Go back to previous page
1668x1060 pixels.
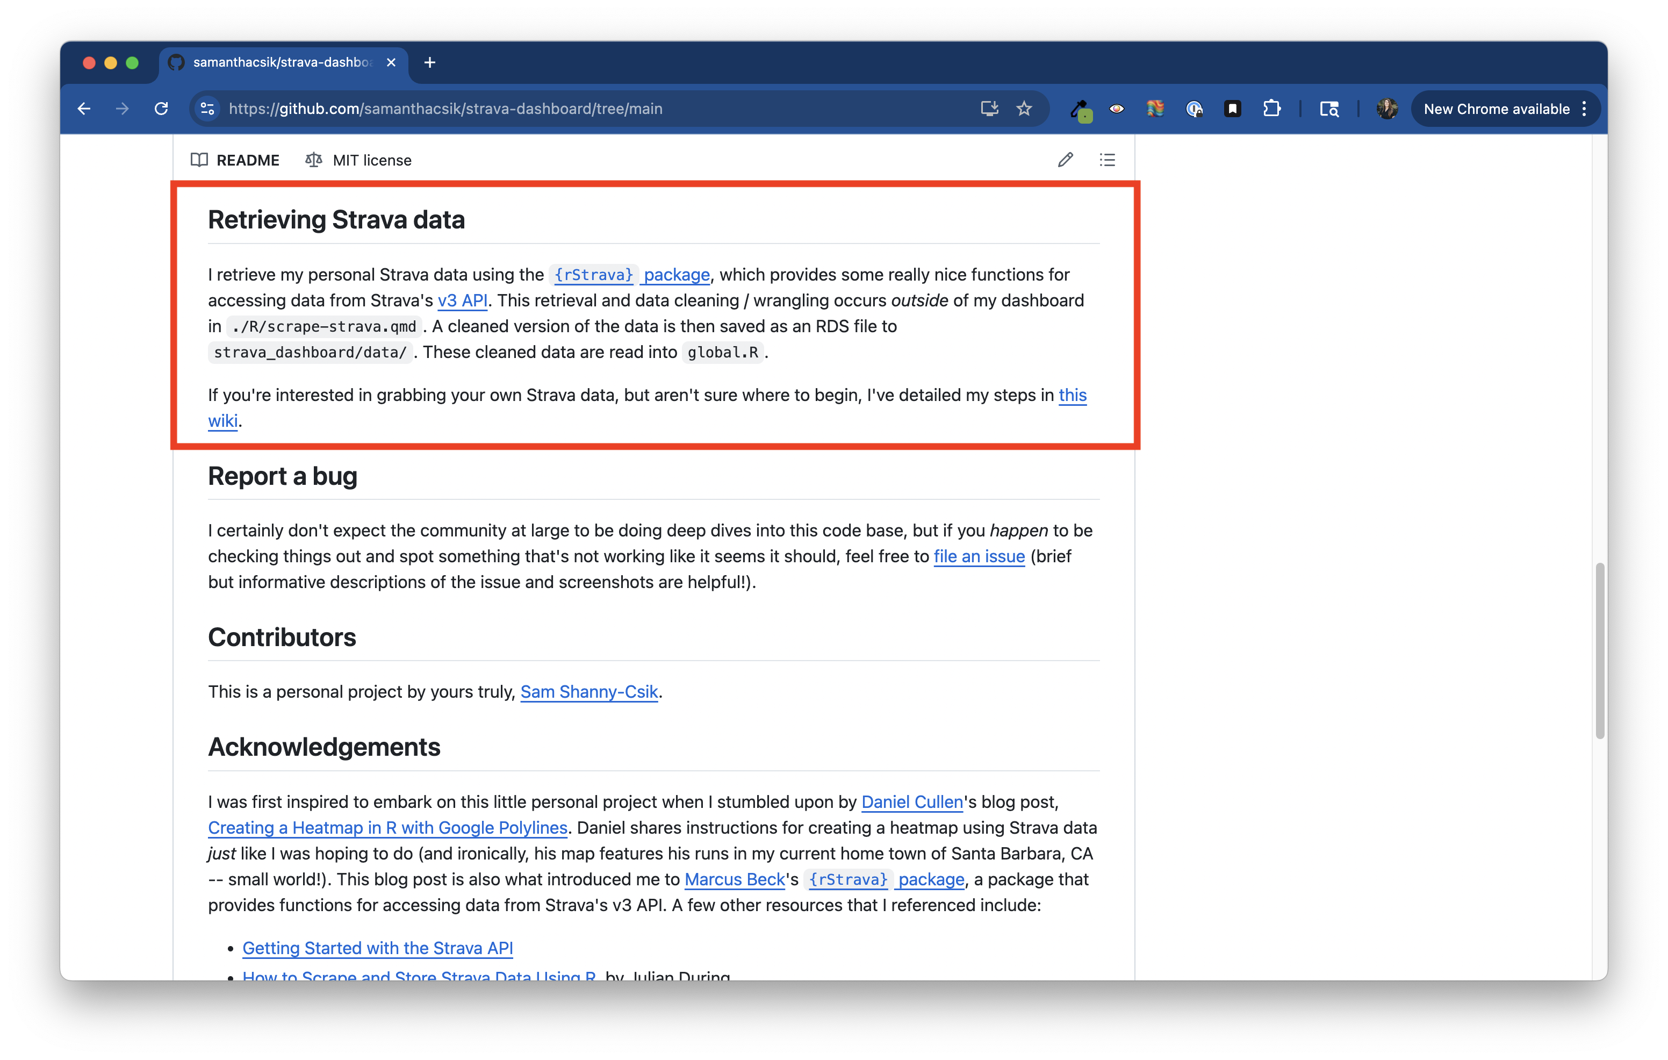[x=84, y=109]
